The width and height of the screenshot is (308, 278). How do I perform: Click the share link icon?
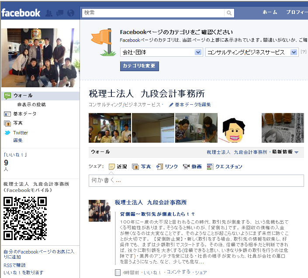[159, 167]
